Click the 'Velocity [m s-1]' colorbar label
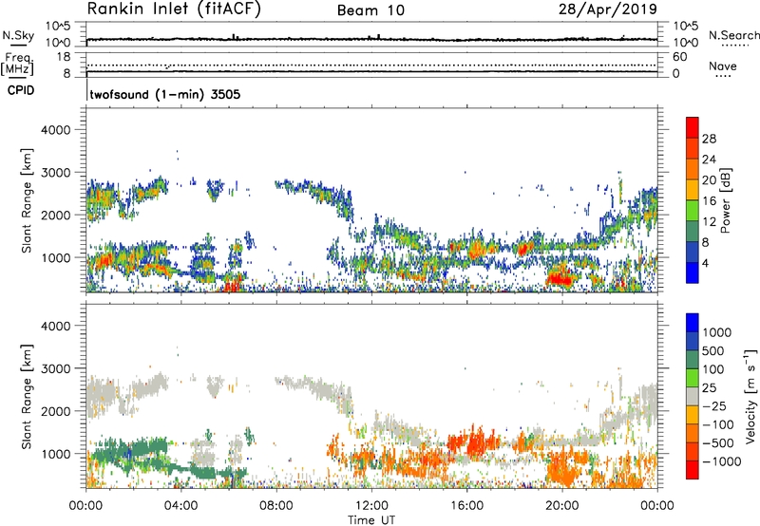 click(x=750, y=396)
